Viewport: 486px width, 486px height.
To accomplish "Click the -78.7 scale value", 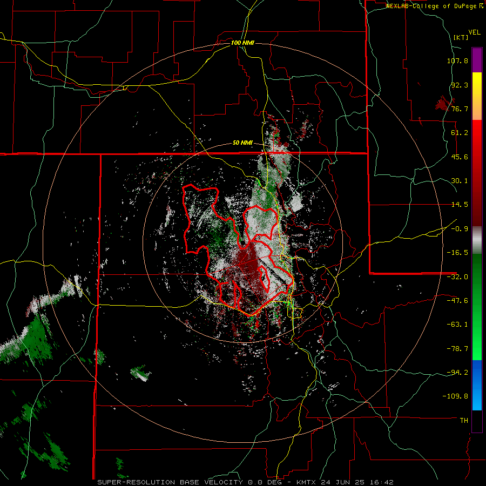I will 457,349.
